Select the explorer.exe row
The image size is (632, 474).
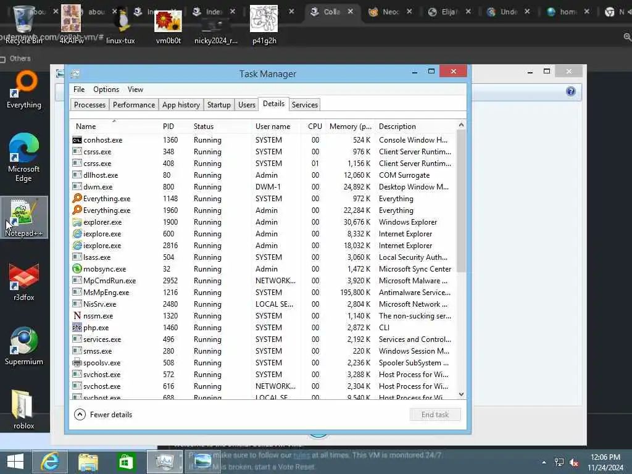[x=264, y=222]
